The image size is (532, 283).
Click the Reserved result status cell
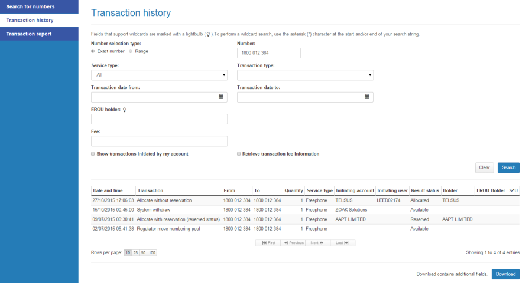(x=425, y=219)
